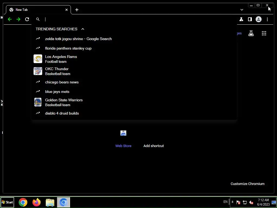277x208 pixels.
Task: Select OKC Thunder suggestion
Action: pyautogui.click(x=134, y=71)
